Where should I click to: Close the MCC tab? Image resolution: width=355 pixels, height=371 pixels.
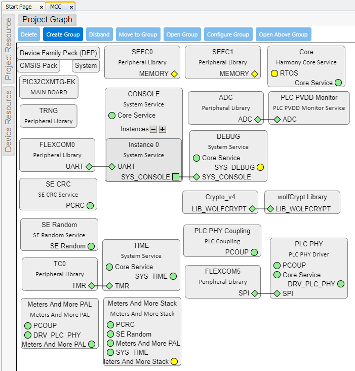(x=71, y=7)
